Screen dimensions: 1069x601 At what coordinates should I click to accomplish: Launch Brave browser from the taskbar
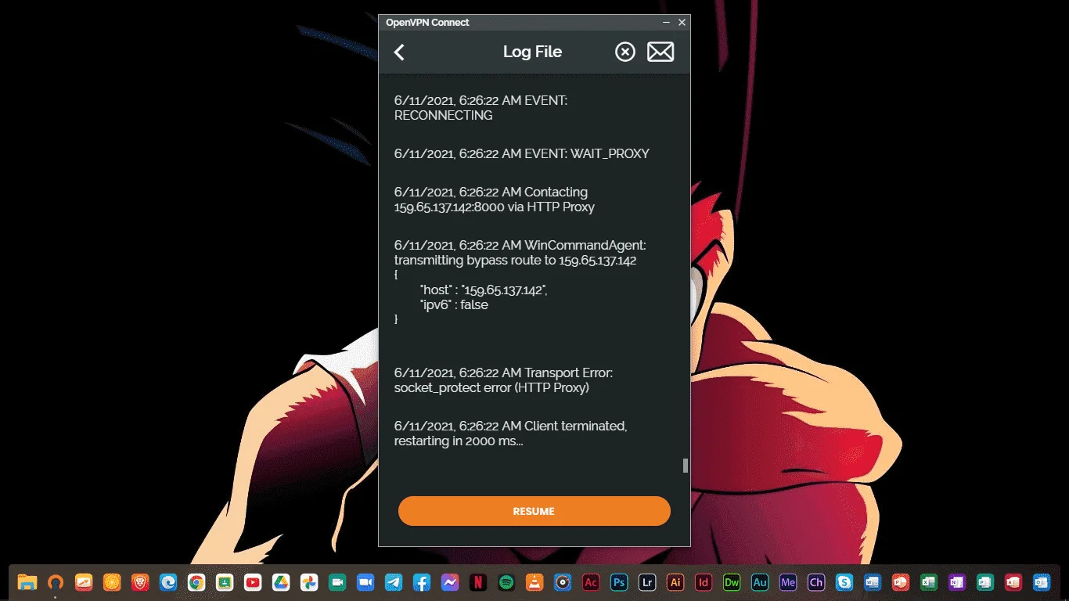(x=140, y=582)
